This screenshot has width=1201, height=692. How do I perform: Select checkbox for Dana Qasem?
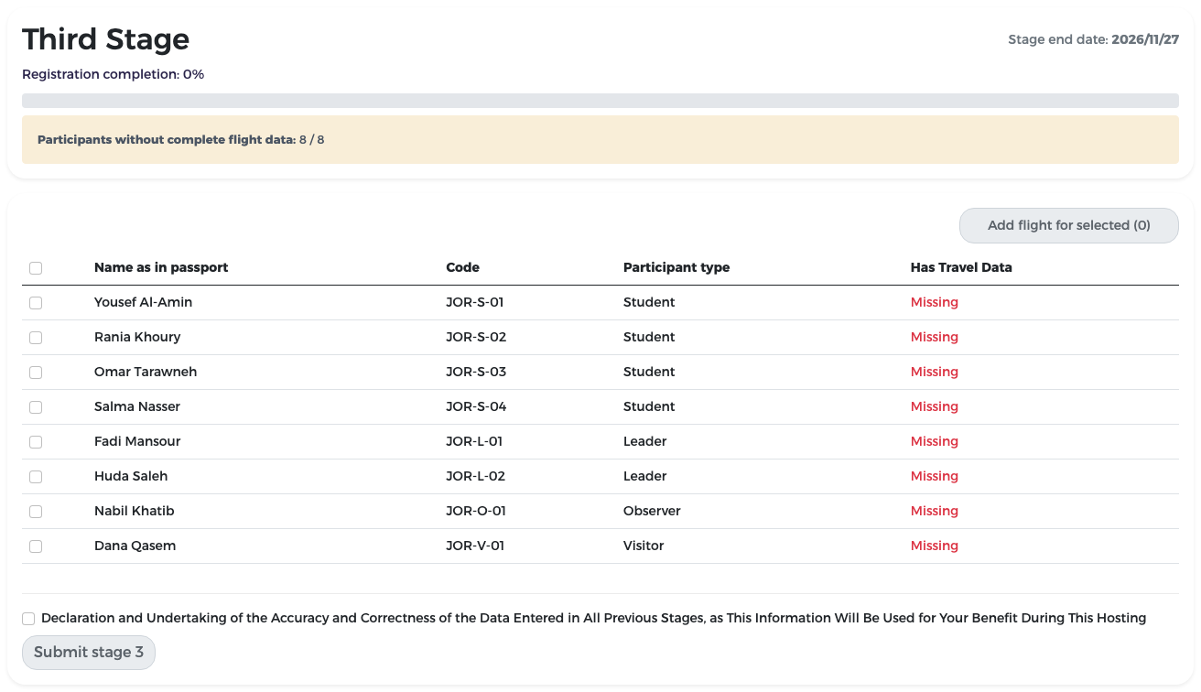(x=36, y=546)
